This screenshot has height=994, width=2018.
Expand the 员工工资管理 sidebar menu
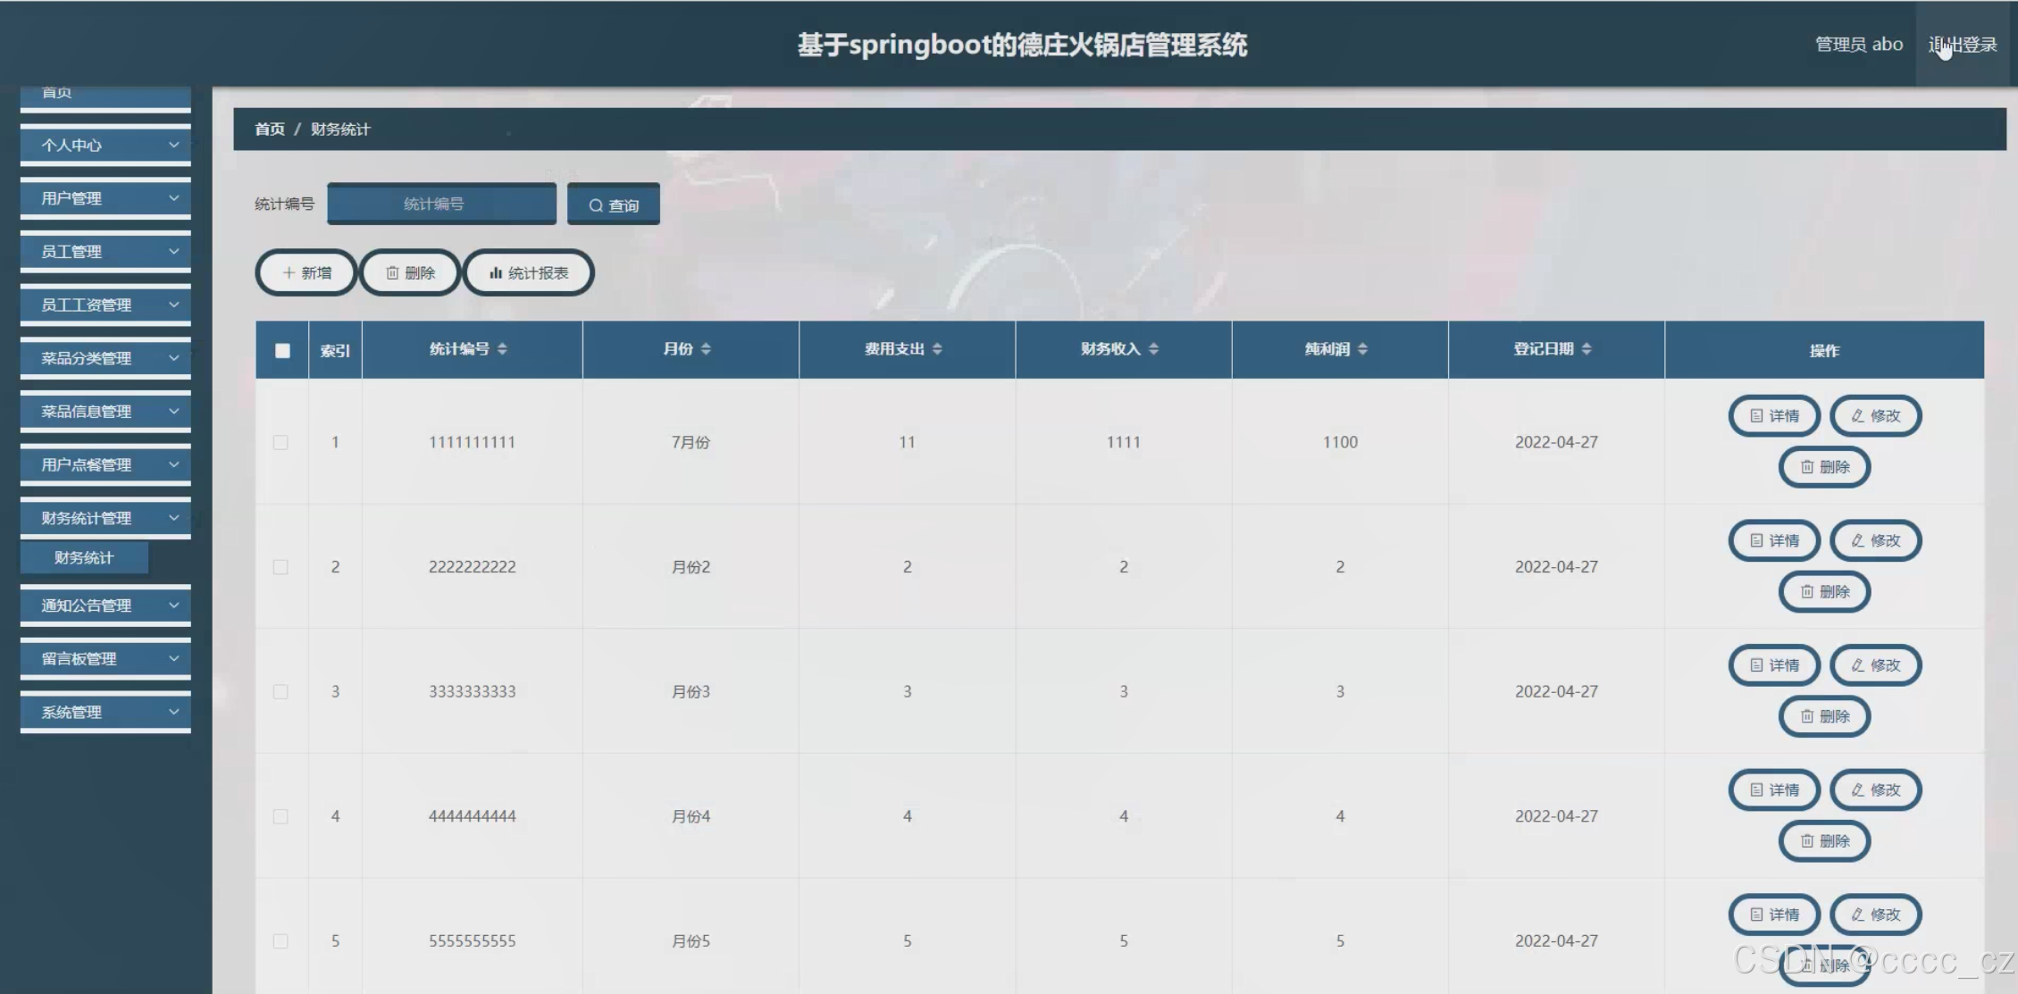105,305
